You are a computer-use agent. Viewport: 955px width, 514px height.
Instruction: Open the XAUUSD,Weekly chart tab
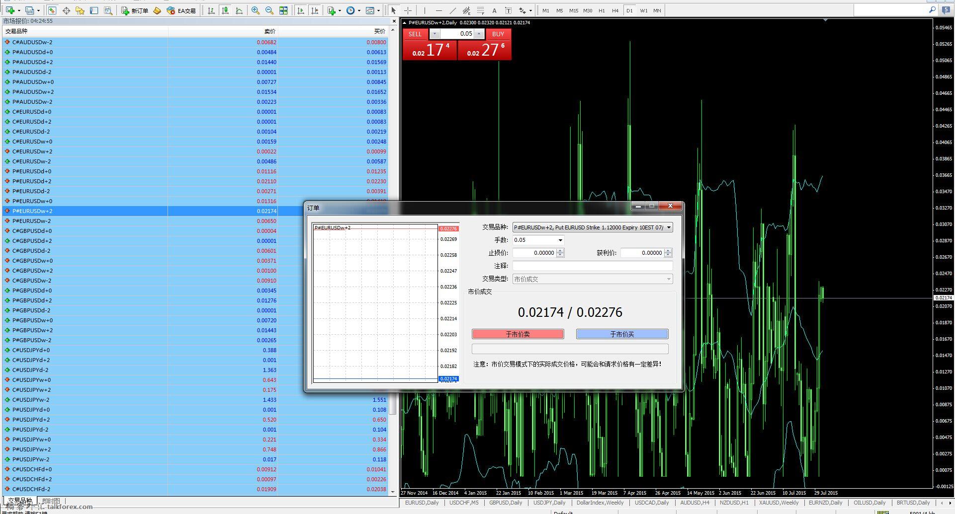[779, 503]
